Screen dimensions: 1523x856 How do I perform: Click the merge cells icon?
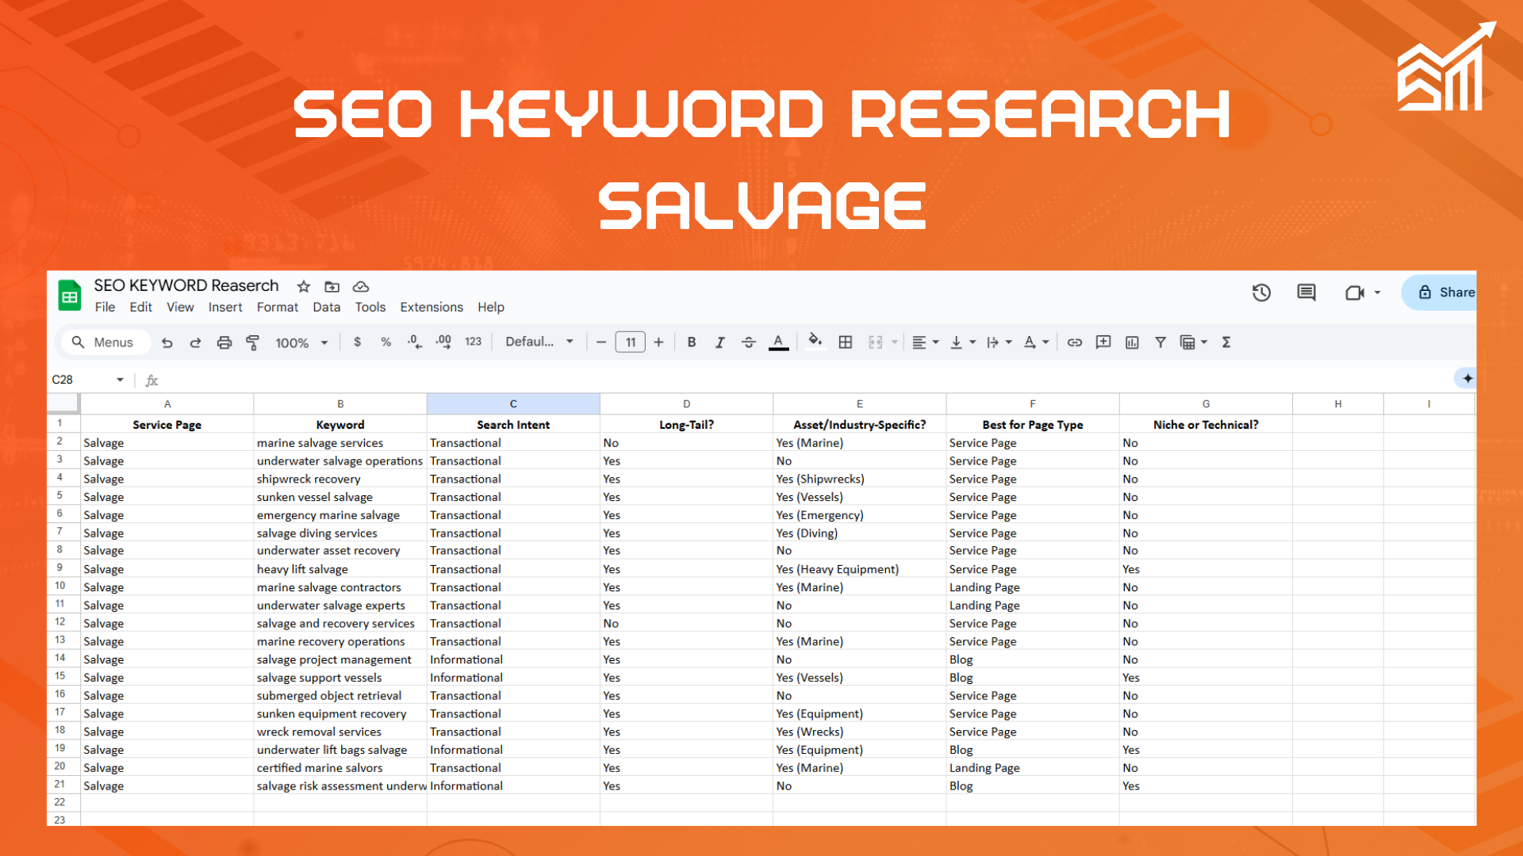tap(876, 342)
